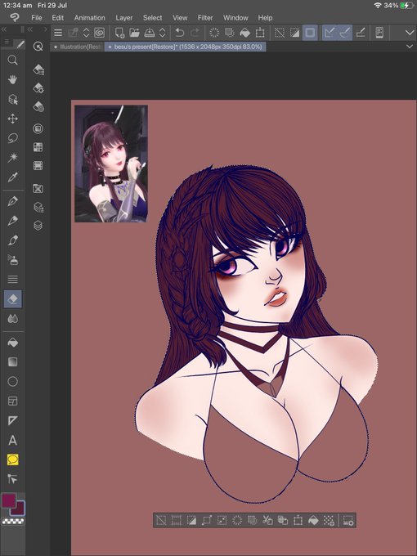The width and height of the screenshot is (417, 556).
Task: Select the Decoration tool
Action: (12, 280)
